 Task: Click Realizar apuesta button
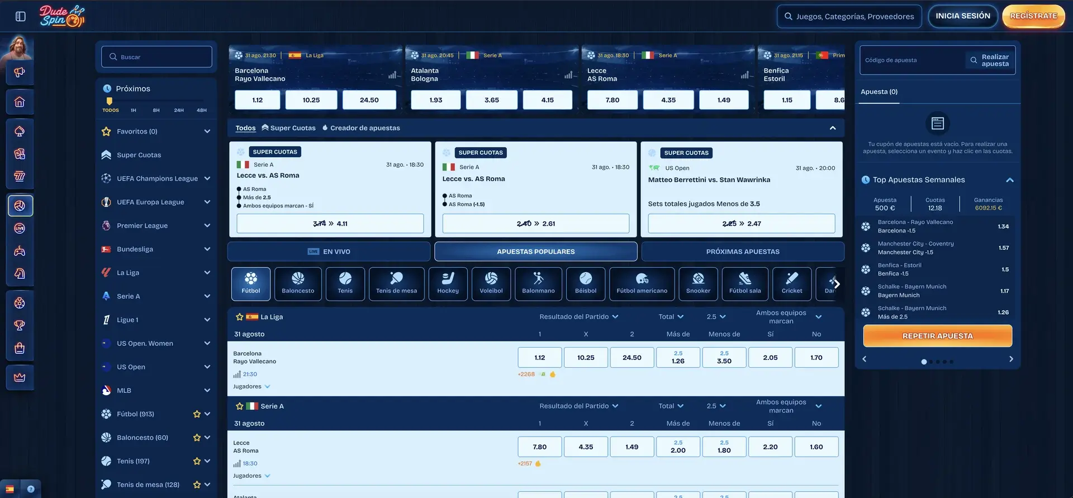point(990,60)
